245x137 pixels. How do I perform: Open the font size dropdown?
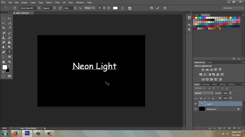tap(75, 8)
